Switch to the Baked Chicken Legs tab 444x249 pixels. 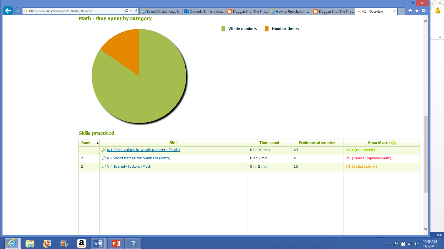pyautogui.click(x=162, y=11)
